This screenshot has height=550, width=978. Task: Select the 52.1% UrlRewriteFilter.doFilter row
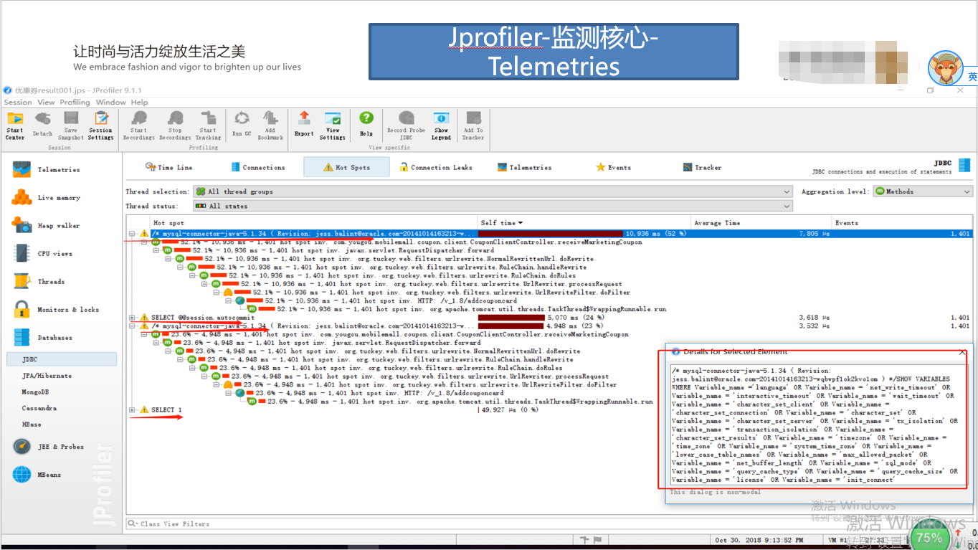click(x=427, y=293)
